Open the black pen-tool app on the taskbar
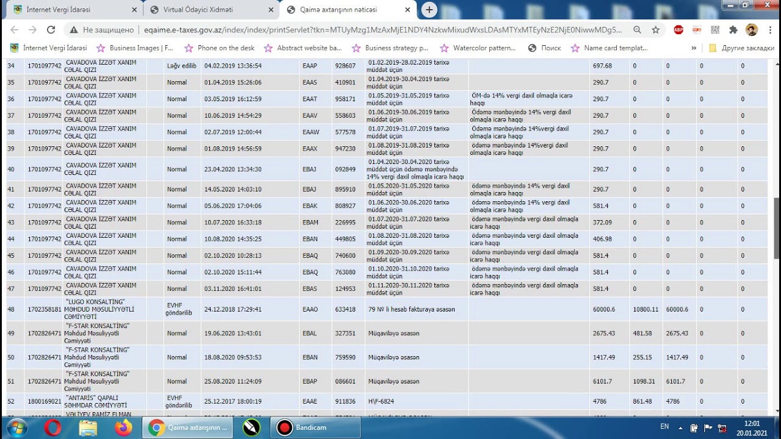Viewport: 781px width, 439px height. [251, 427]
